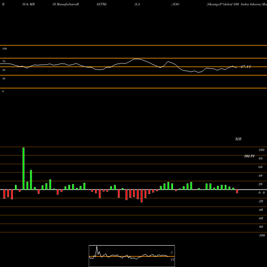267x267 pixels.
Task: Click the -7 value in mini chart
Action: [171, 253]
